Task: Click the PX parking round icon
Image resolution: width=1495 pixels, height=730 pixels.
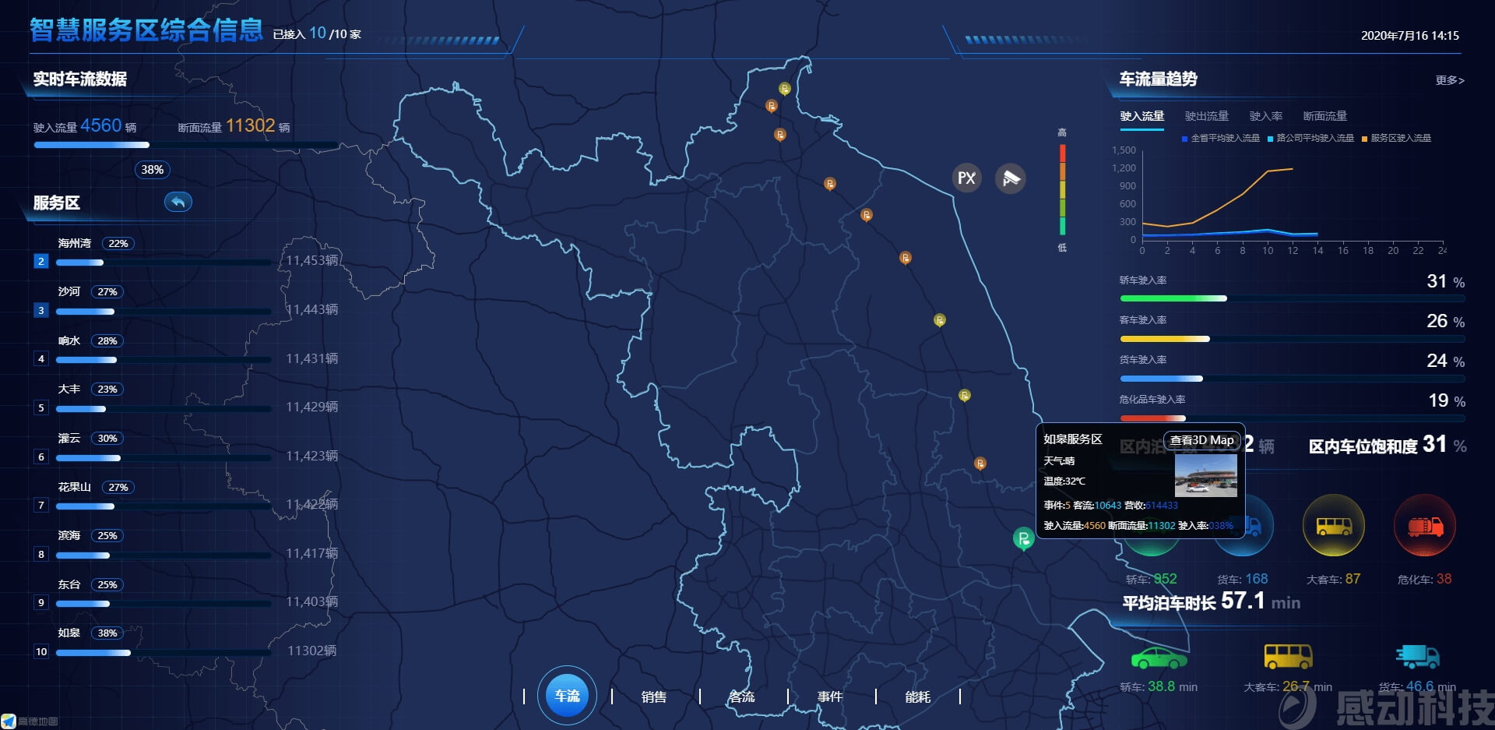Action: pyautogui.click(x=966, y=178)
